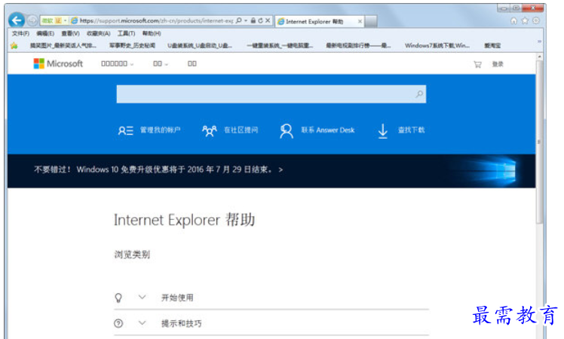Screen dimensions: 564x339
Task: Open the Windows7系统下载 bookmark
Action: pos(437,45)
